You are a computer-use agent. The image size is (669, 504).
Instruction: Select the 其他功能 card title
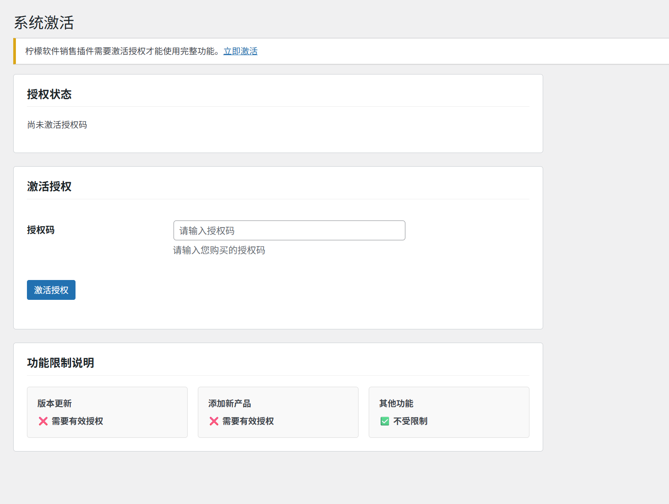396,403
